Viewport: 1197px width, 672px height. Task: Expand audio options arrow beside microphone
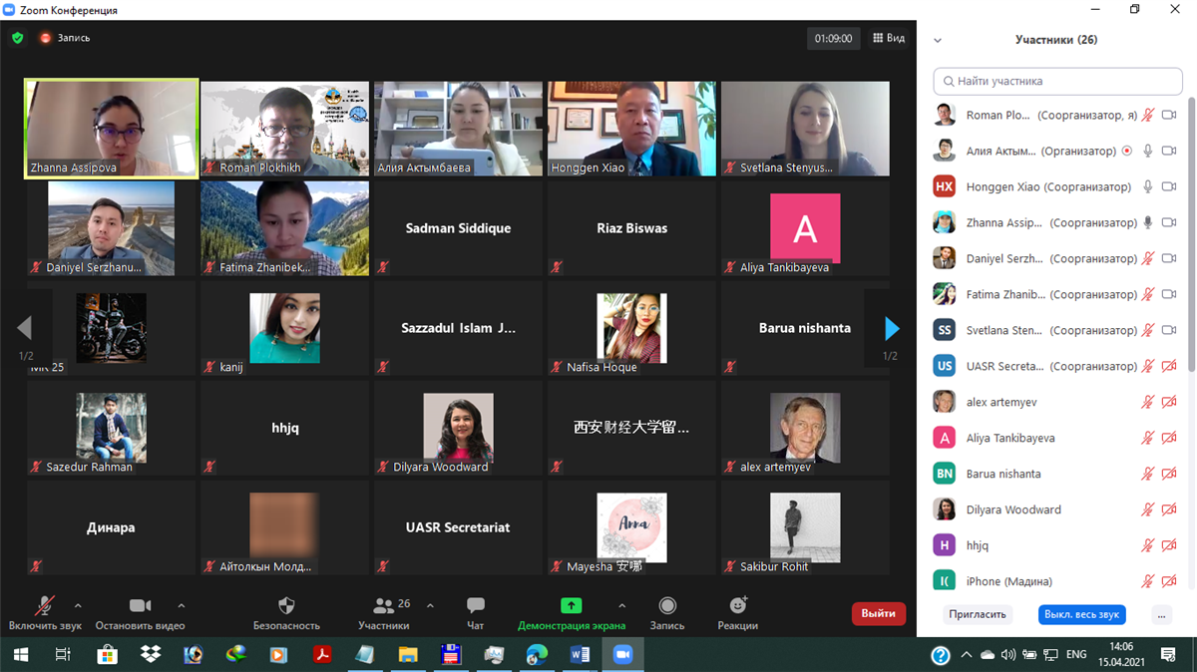(x=78, y=605)
